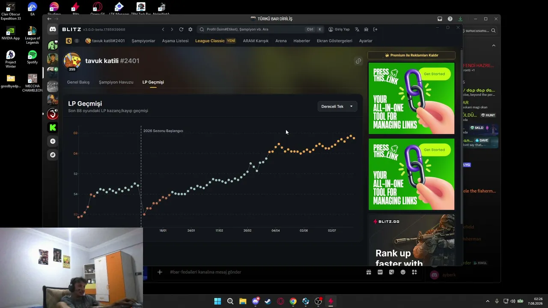Open the Windows Start menu
548x308 pixels.
217,301
